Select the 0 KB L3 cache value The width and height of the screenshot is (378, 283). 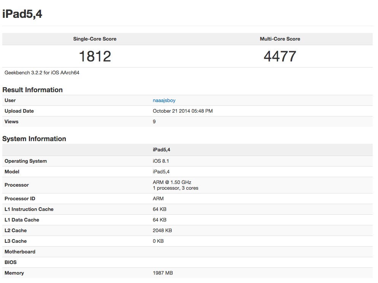click(158, 241)
